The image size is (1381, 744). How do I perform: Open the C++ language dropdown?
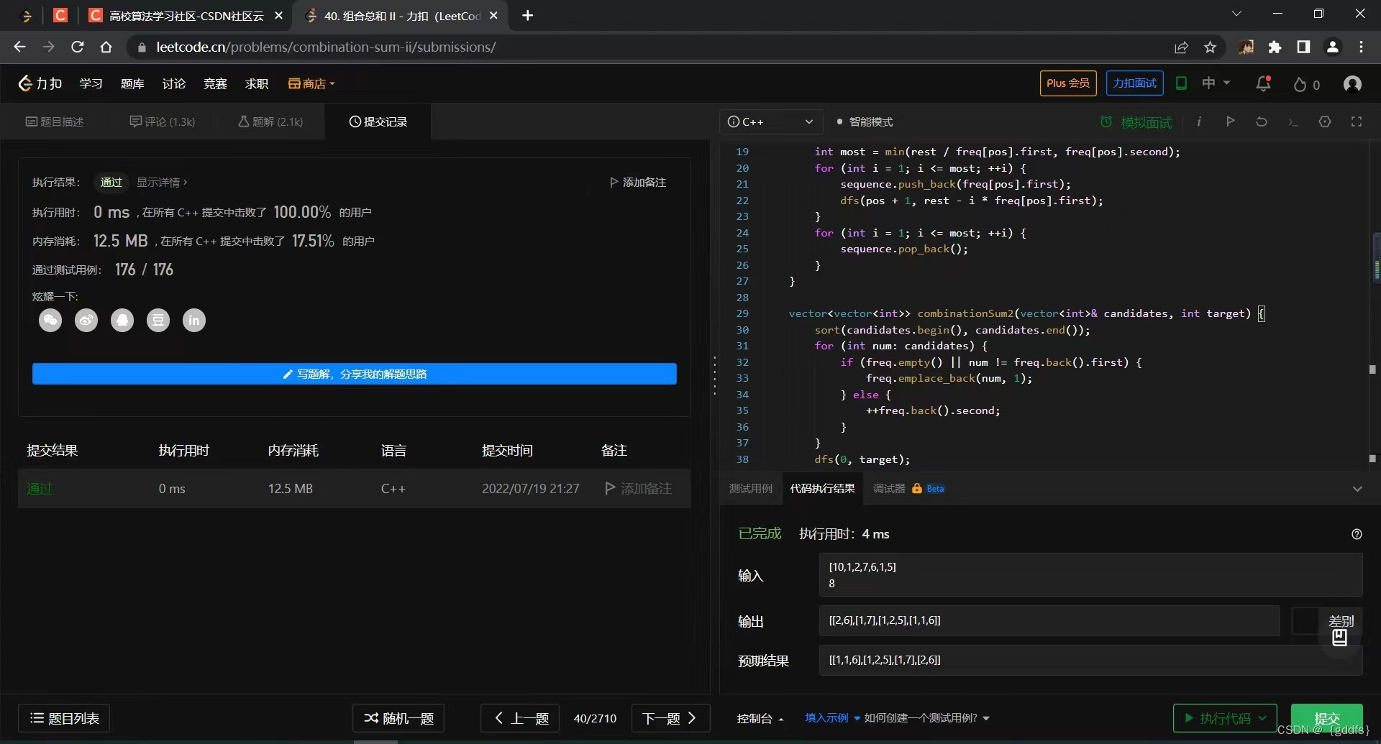(x=770, y=121)
